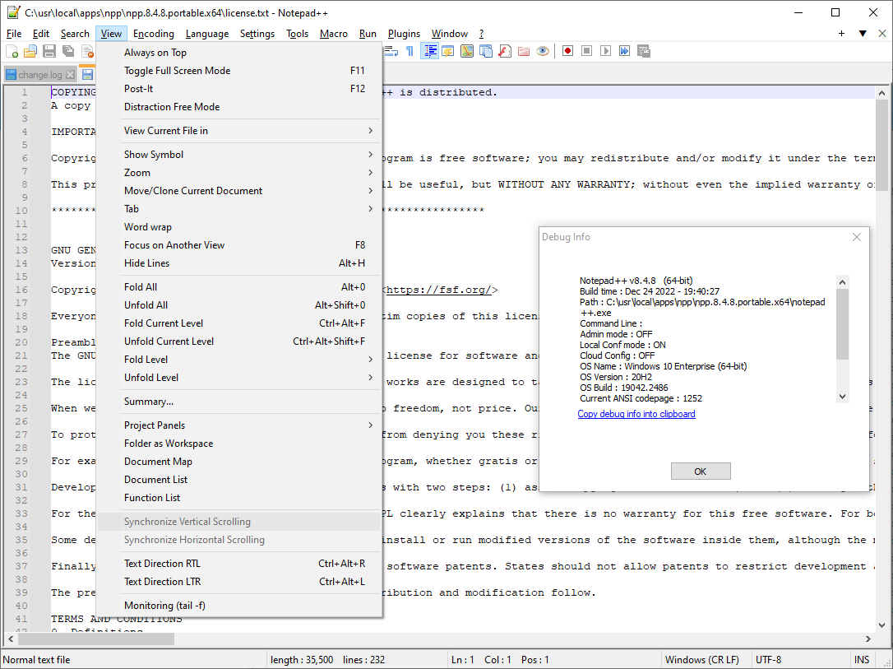Image resolution: width=893 pixels, height=669 pixels.
Task: Toggle Full Screen Mode menu entry
Action: pyautogui.click(x=239, y=71)
